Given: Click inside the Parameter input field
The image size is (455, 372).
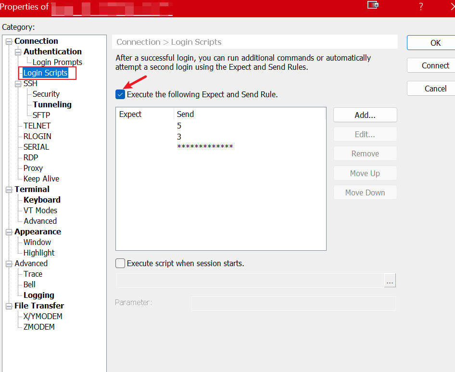Looking at the screenshot, I should tap(293, 303).
